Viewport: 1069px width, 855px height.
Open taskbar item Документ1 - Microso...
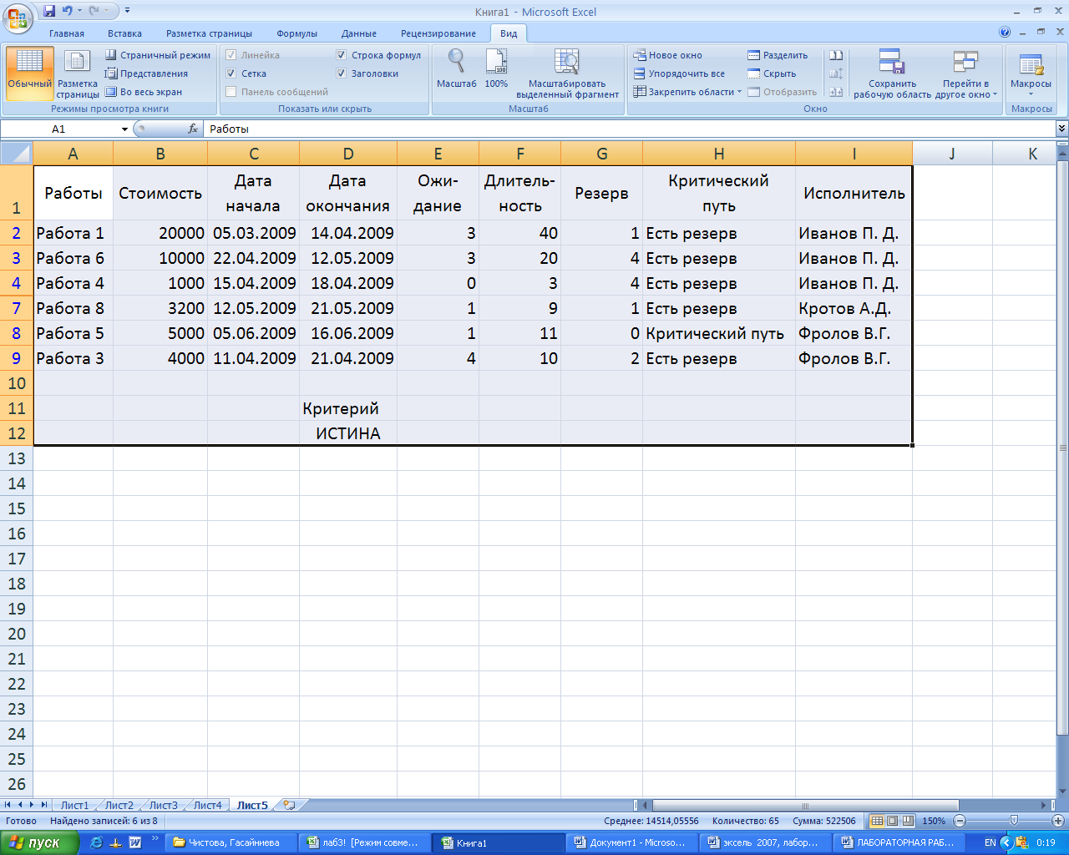pyautogui.click(x=633, y=842)
